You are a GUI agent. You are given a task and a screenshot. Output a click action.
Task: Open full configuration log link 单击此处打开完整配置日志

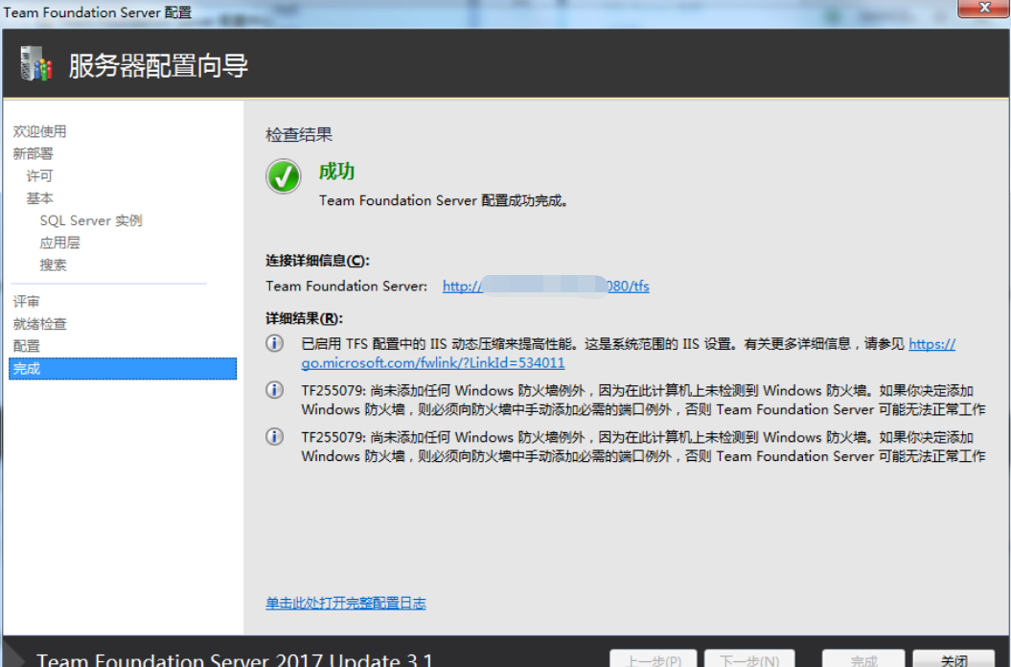click(x=346, y=603)
